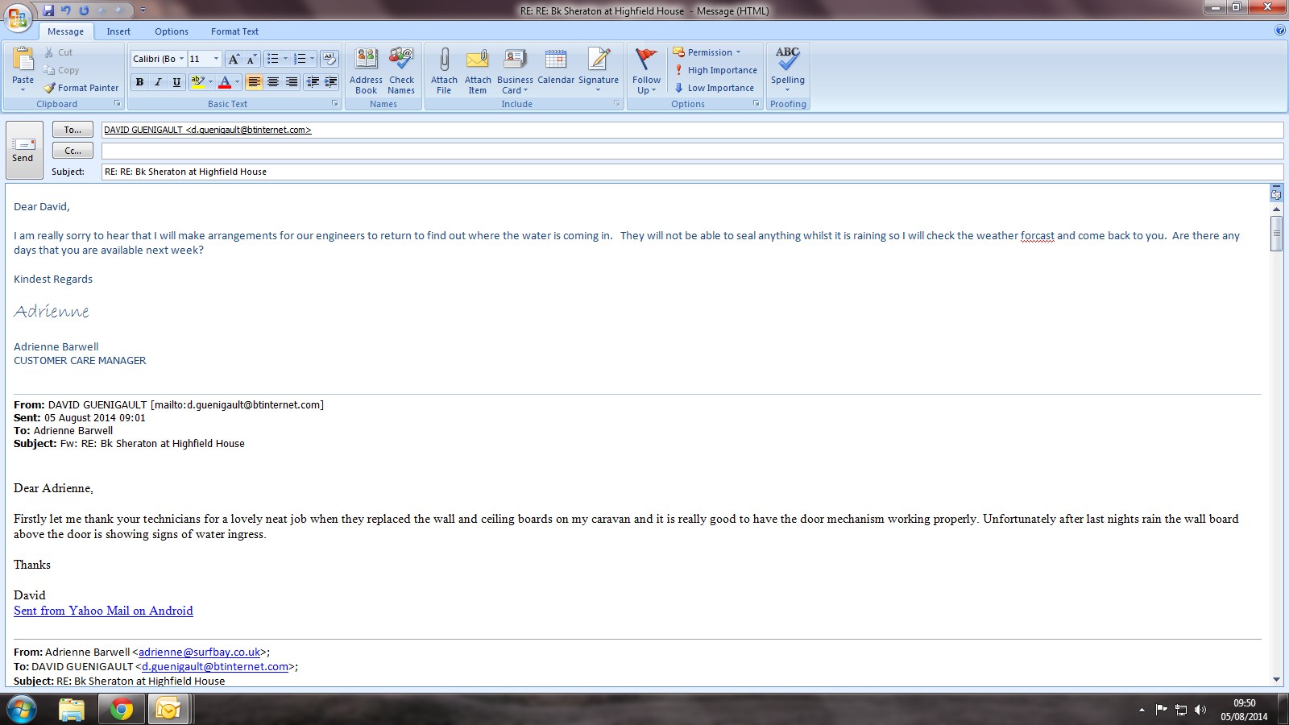Open the volume speaker icon in system tray
The image size is (1289, 725).
[1200, 710]
